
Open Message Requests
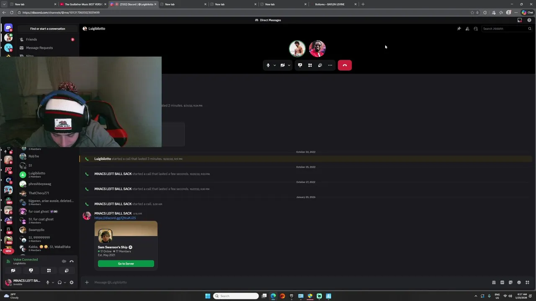[x=47, y=48]
